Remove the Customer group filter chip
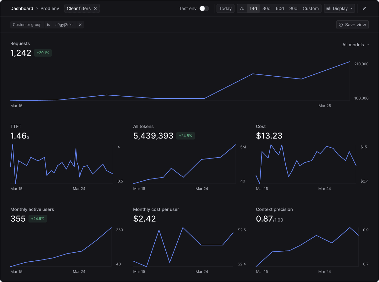Viewport: 379px width, 282px height. (x=80, y=25)
